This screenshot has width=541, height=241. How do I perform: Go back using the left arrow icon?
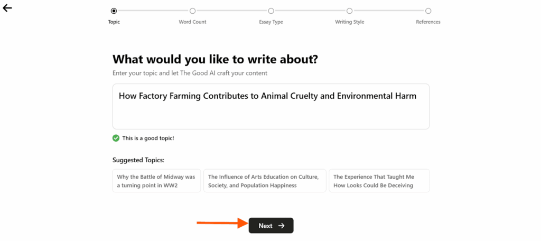point(7,8)
